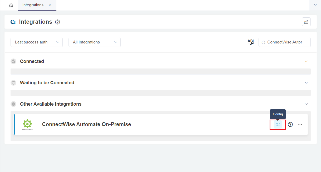Open help for ConnectWise Automate On-Premise
Viewport: 321px width, 172px height.
tap(290, 125)
